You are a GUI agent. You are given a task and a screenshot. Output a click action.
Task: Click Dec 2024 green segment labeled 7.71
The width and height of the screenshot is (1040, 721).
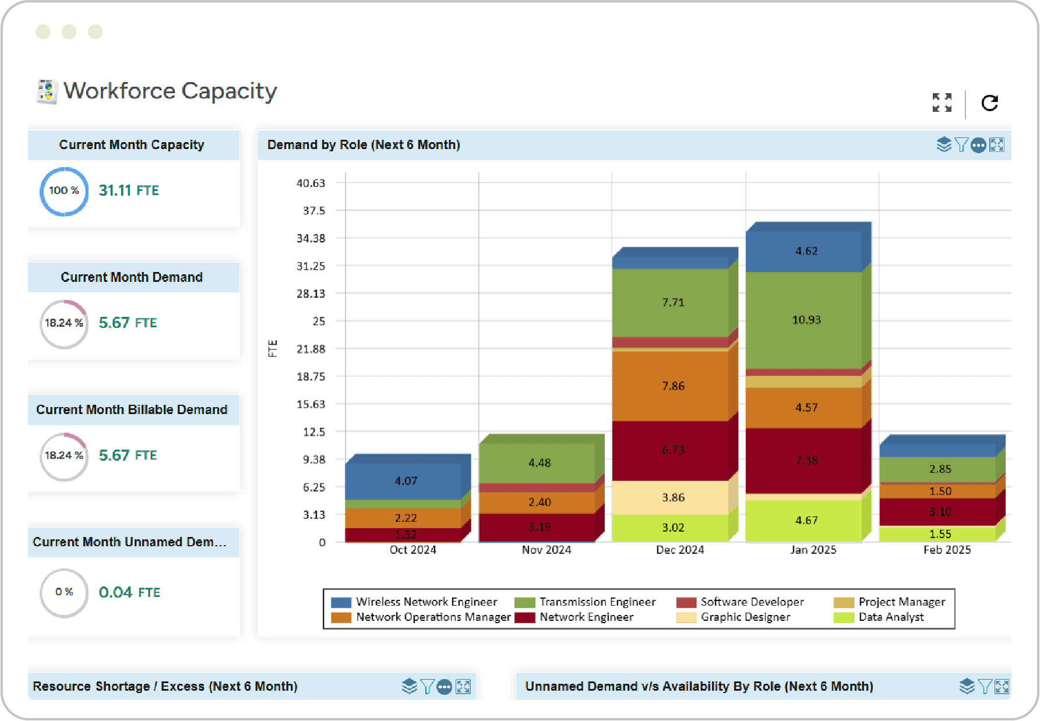tap(671, 302)
